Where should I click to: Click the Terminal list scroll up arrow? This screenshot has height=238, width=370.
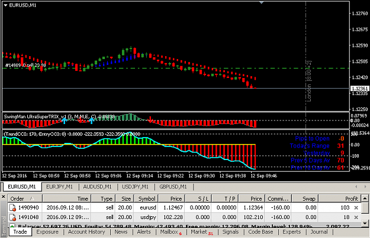point(365,198)
